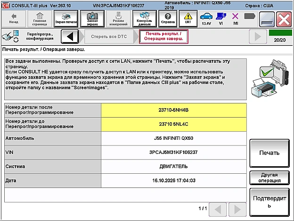The image size is (294, 221).
Task: Go to next results page arrow
Action: [237, 209]
